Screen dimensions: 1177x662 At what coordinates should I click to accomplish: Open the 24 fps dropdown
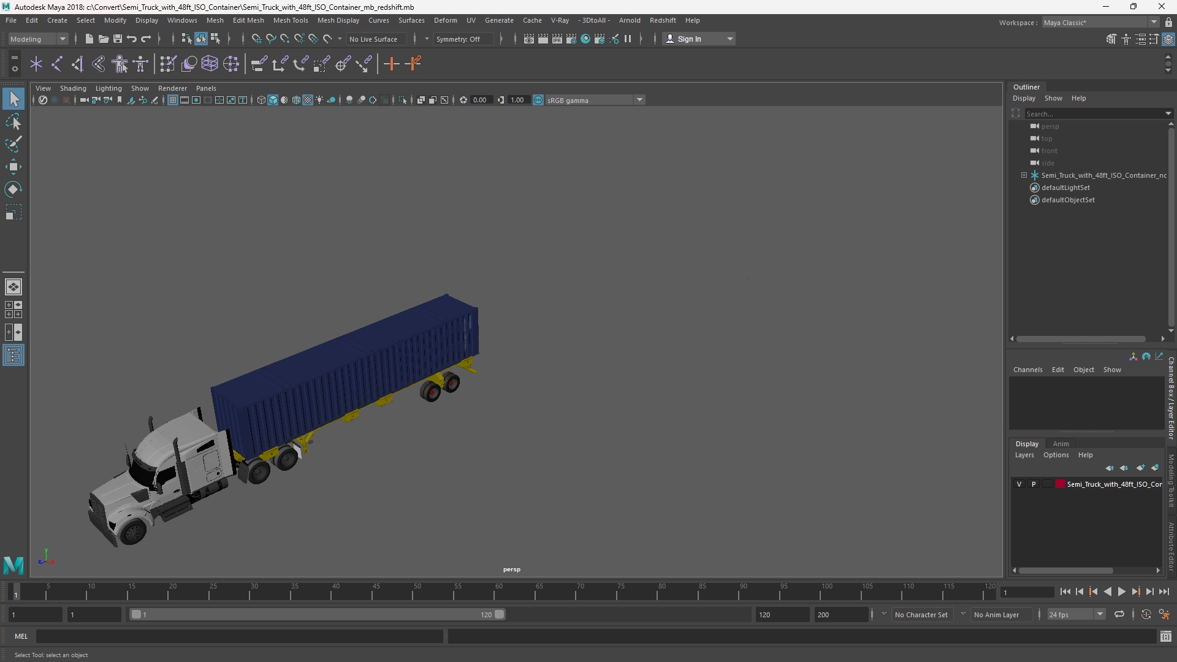point(1076,614)
